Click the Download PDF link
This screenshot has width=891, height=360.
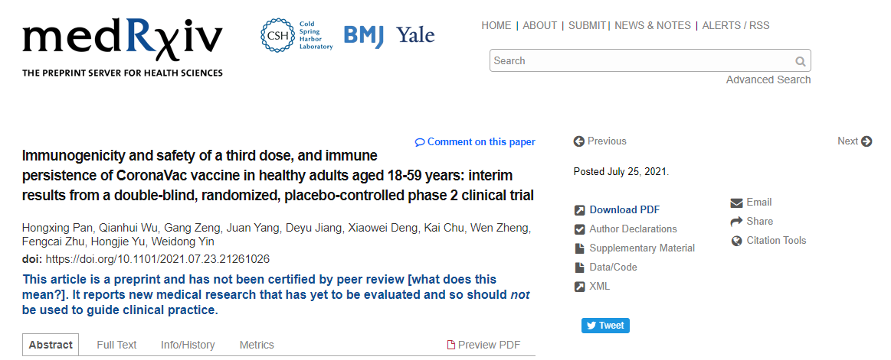[x=624, y=210]
